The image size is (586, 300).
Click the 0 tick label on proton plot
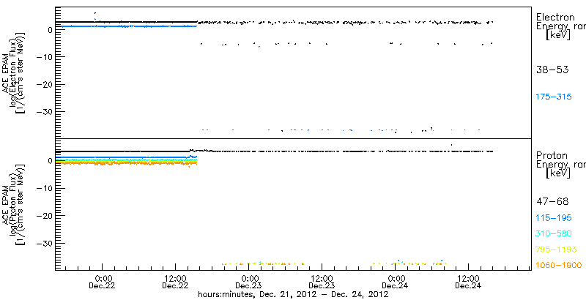(x=50, y=161)
